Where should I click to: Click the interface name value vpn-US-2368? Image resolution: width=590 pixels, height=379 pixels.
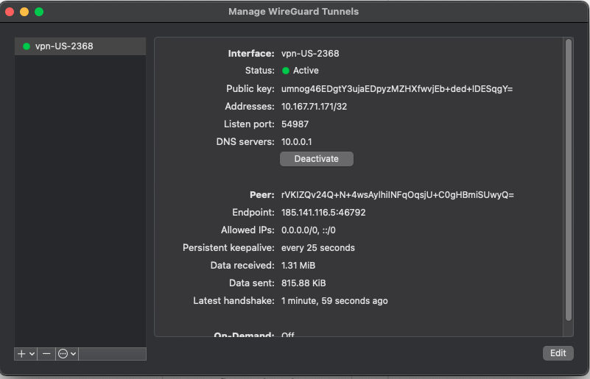point(310,54)
